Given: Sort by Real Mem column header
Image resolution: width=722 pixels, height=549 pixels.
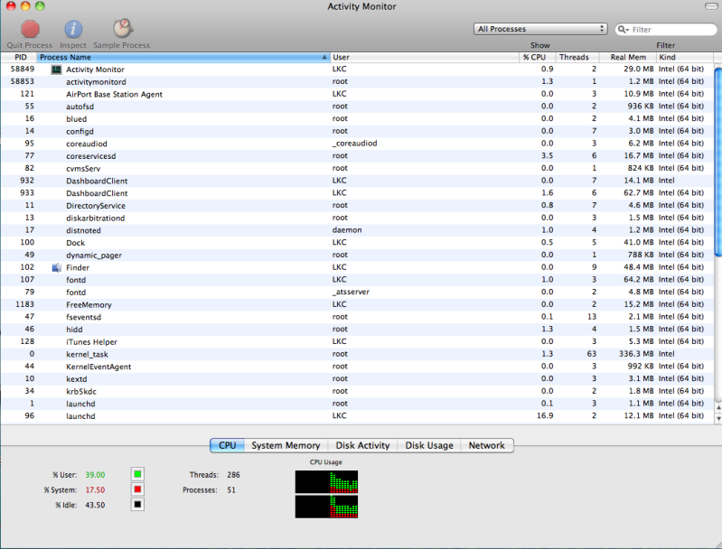Looking at the screenshot, I should 628,57.
